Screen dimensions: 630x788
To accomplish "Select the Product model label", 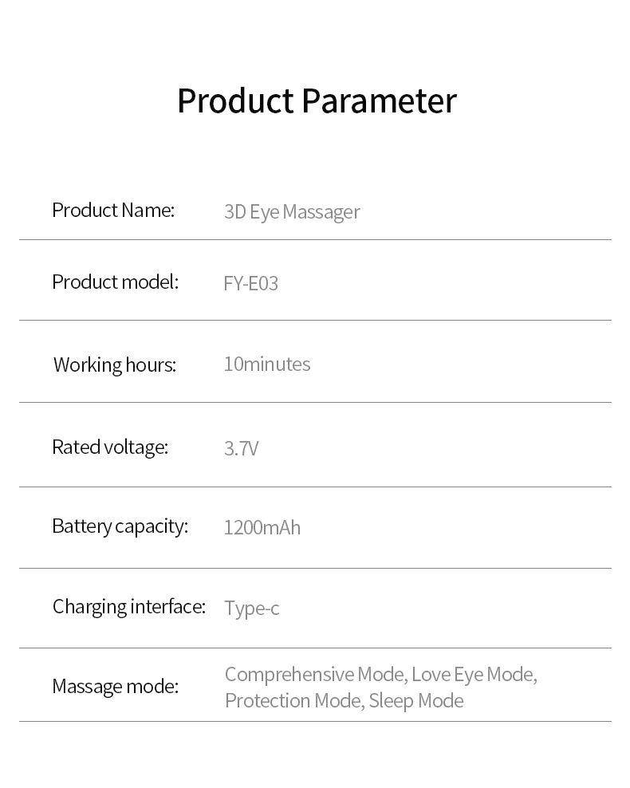I will [x=115, y=282].
